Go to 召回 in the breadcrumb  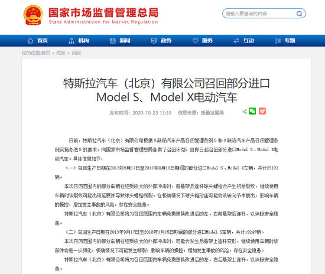point(76,53)
